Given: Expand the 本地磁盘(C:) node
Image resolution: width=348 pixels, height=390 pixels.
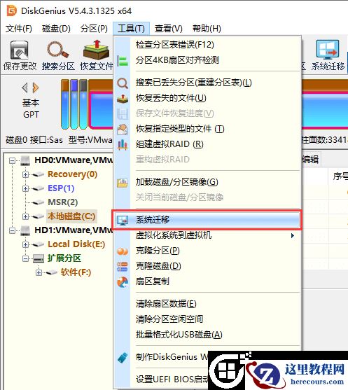Looking at the screenshot, I should tap(25, 216).
